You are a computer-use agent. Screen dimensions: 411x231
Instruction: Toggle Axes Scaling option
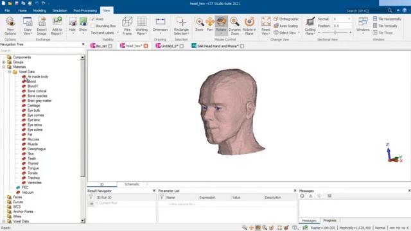click(x=286, y=26)
